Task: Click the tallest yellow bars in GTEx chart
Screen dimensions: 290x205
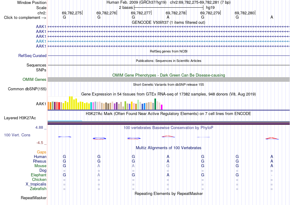Action: point(71,103)
